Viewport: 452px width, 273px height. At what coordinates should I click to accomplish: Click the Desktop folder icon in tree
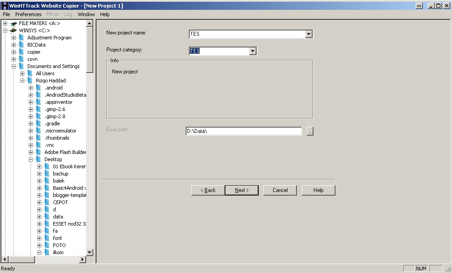coord(39,159)
